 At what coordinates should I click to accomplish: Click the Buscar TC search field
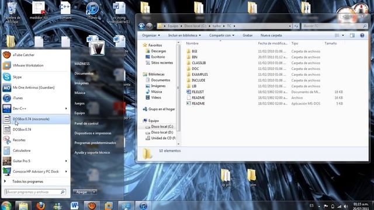(x=334, y=26)
